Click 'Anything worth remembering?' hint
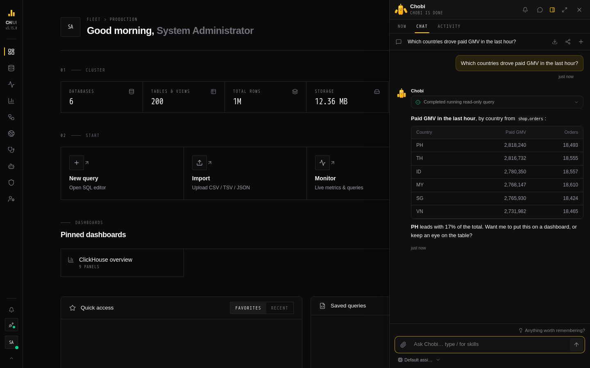The width and height of the screenshot is (590, 368). pyautogui.click(x=551, y=330)
